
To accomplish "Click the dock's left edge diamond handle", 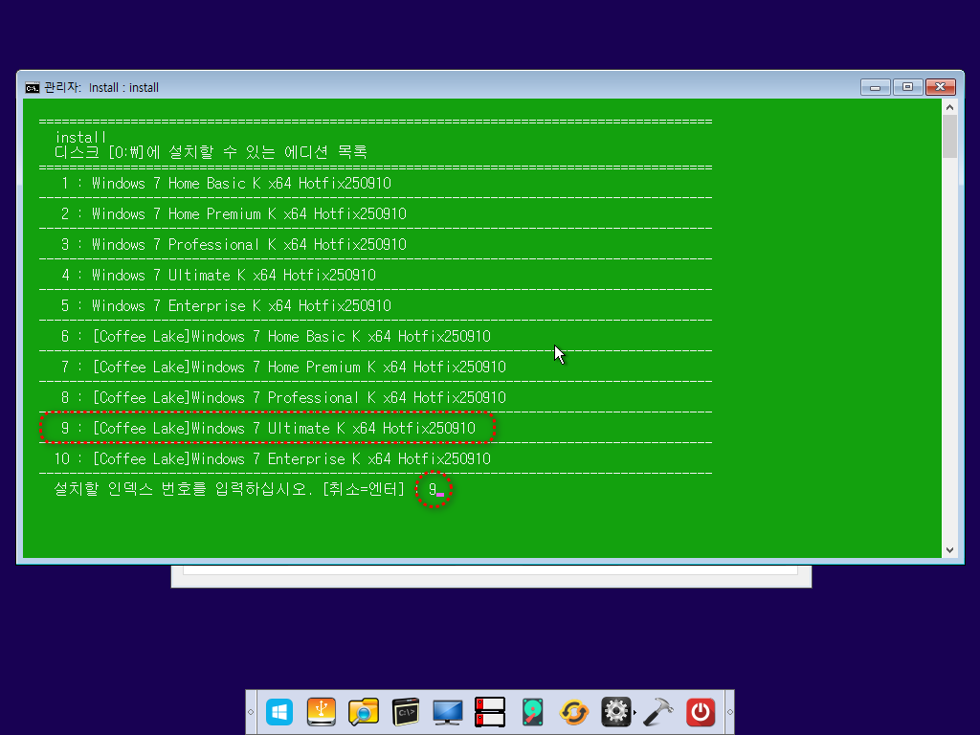I will click(251, 712).
